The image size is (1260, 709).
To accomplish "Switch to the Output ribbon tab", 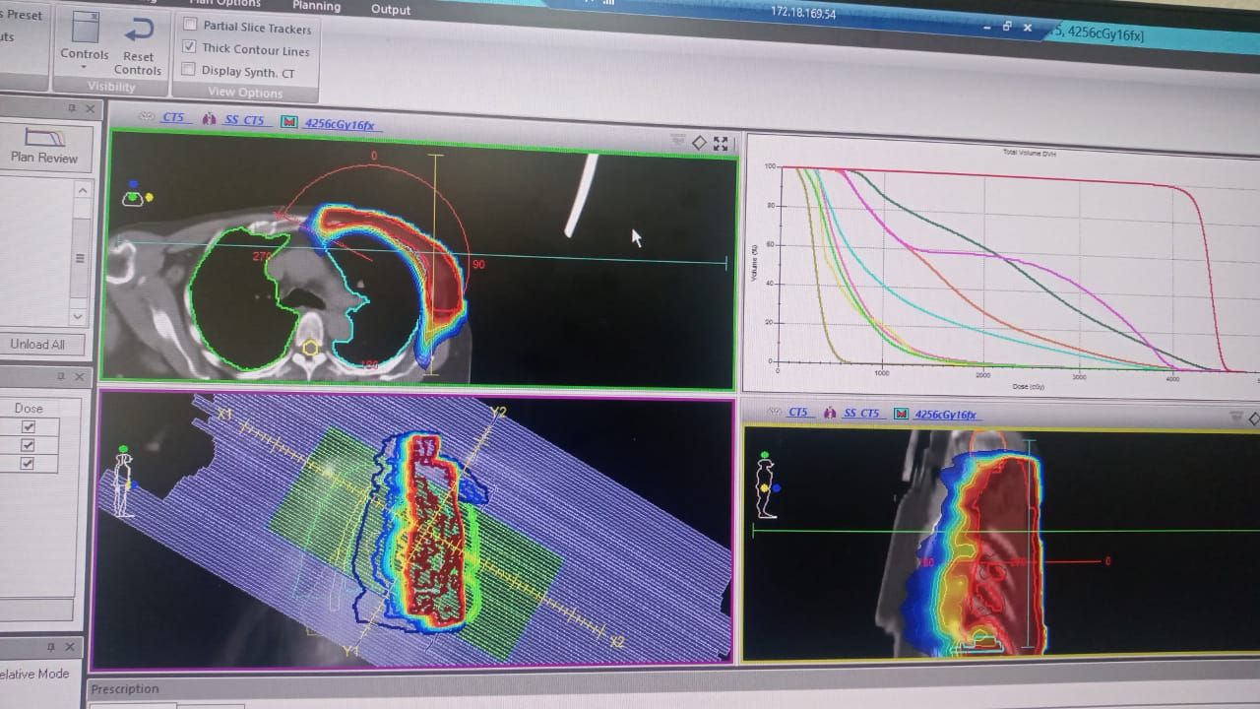I will point(391,9).
